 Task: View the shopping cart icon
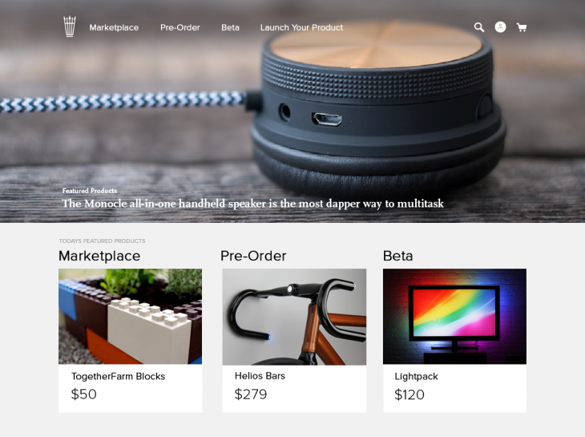[522, 27]
